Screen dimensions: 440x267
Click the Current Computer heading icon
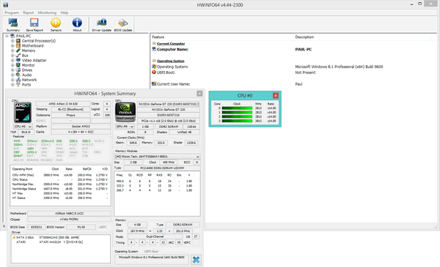click(x=154, y=43)
